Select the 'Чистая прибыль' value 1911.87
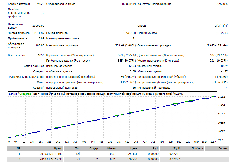The height and width of the screenshot is (163, 231). pyautogui.click(x=39, y=33)
